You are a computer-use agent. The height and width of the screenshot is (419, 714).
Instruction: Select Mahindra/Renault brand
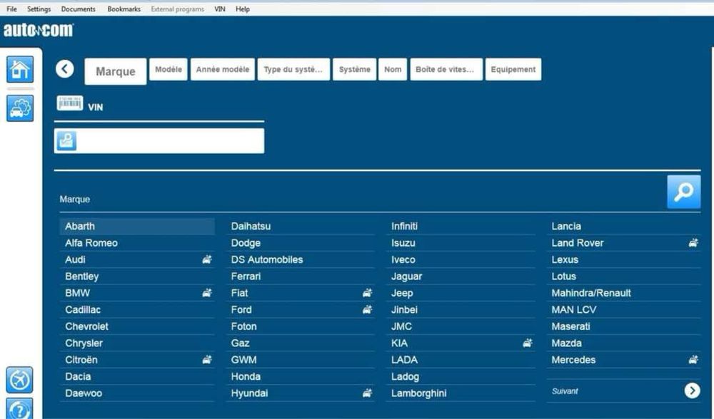point(623,293)
